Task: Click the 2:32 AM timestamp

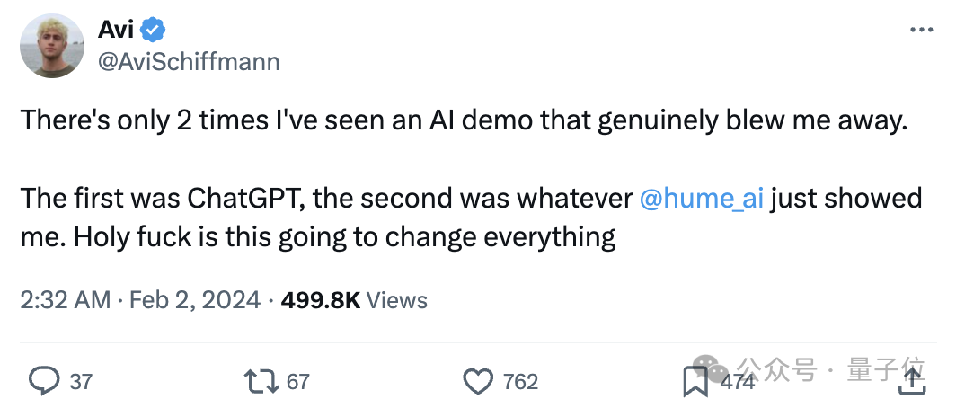Action: click(66, 300)
